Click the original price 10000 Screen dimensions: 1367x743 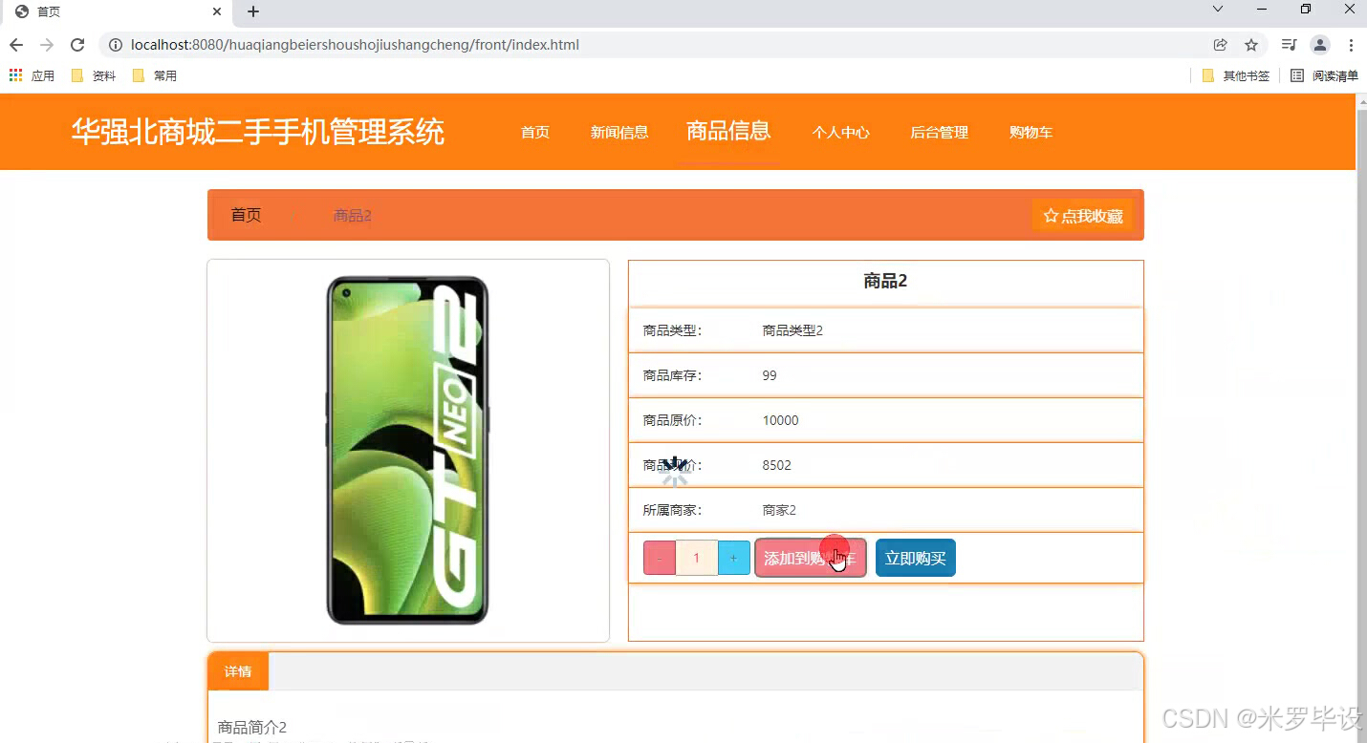[x=780, y=420]
